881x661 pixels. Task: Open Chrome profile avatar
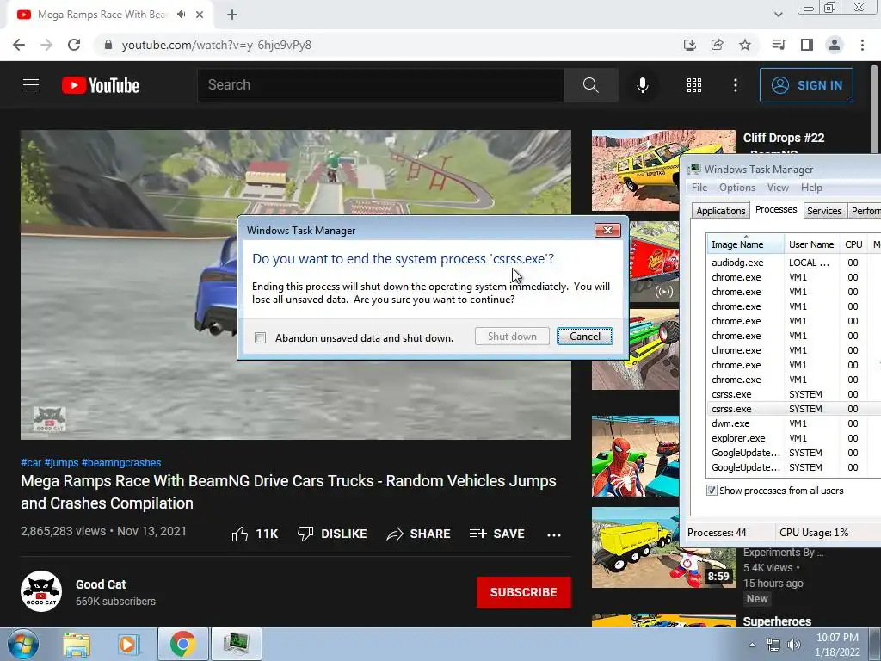click(835, 45)
